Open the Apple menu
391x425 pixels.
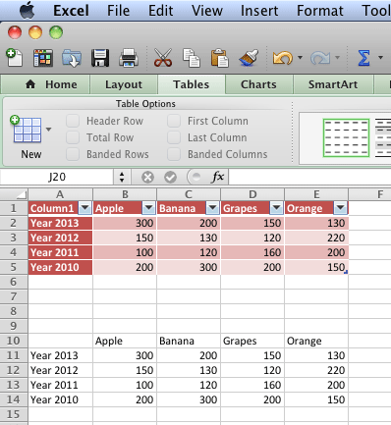28,11
